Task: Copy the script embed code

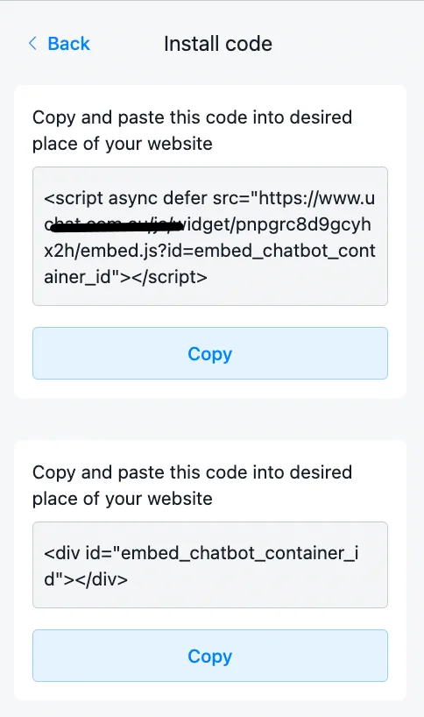Action: coord(210,353)
